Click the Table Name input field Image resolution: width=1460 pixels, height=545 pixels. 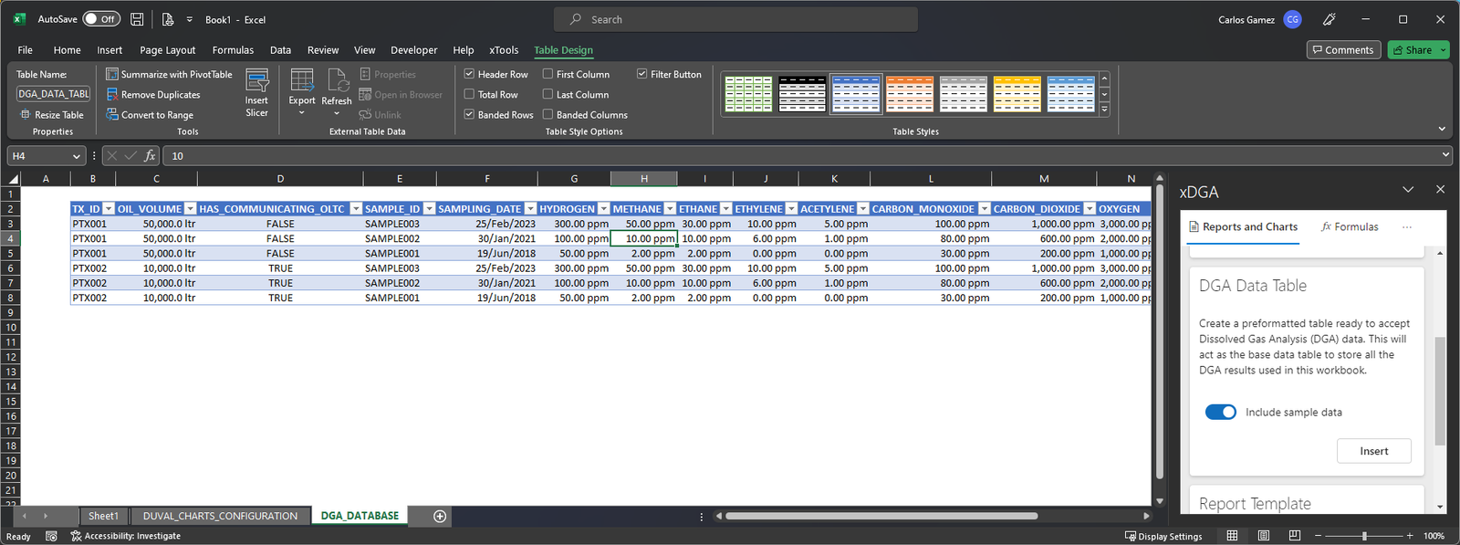(x=53, y=94)
